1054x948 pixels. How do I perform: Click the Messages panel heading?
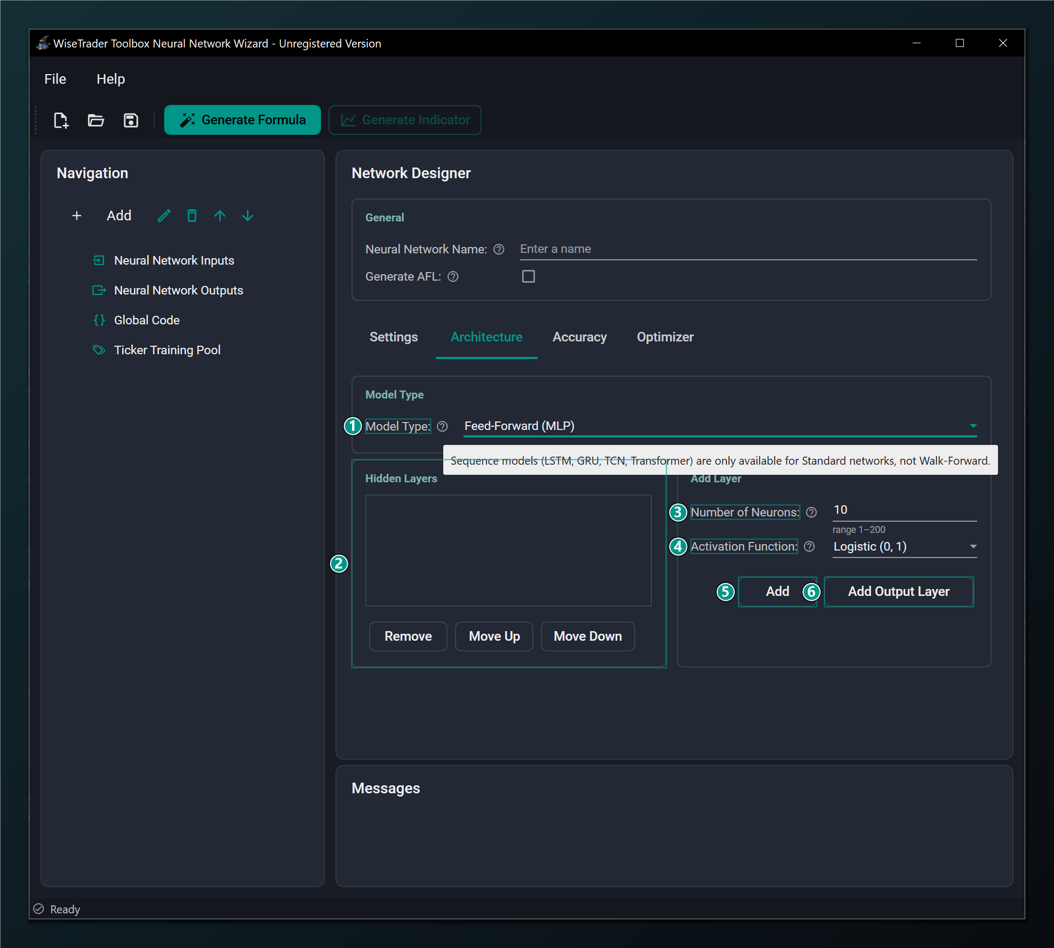point(386,788)
